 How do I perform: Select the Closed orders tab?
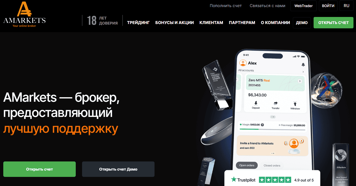[x=272, y=166]
